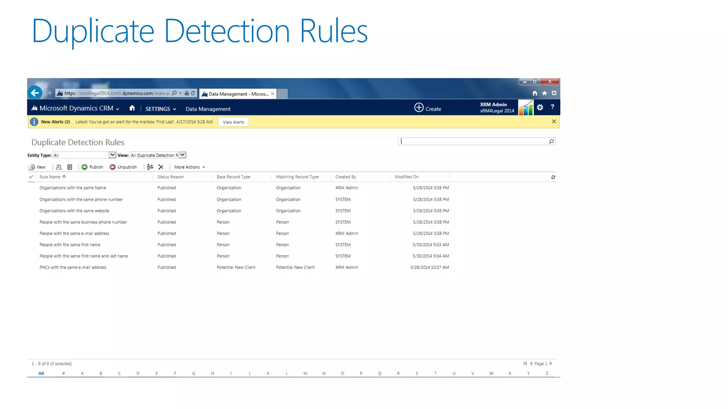Image resolution: width=728 pixels, height=409 pixels.
Task: Sort by Modified On column
Action: click(407, 177)
